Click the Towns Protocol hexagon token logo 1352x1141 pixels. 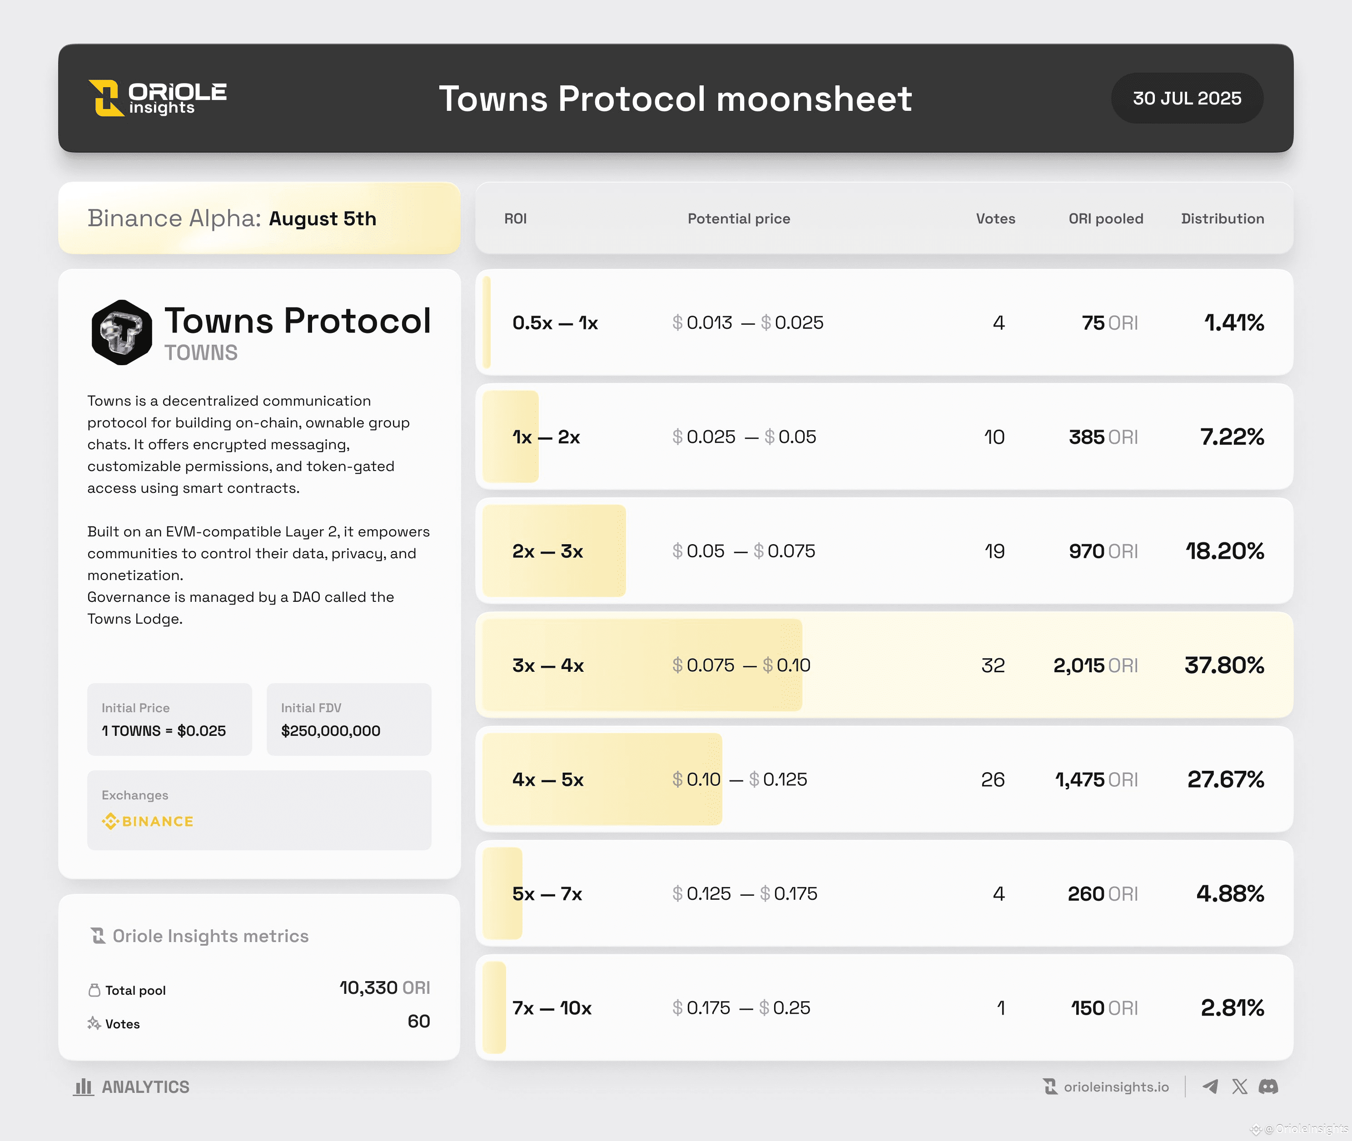click(122, 332)
